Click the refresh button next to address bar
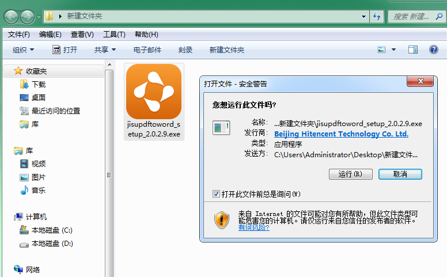The width and height of the screenshot is (447, 277). point(377,17)
